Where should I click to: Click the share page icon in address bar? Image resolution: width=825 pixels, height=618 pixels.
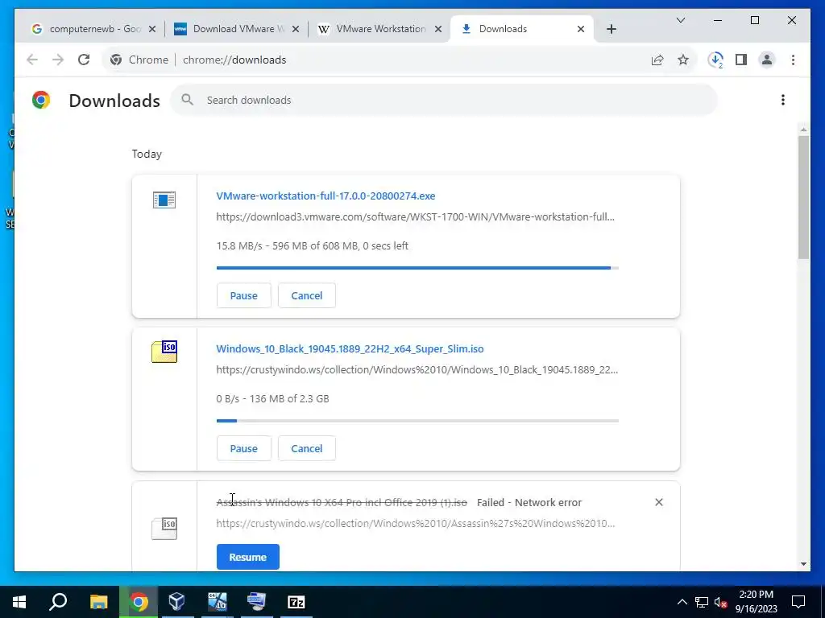[x=657, y=60]
